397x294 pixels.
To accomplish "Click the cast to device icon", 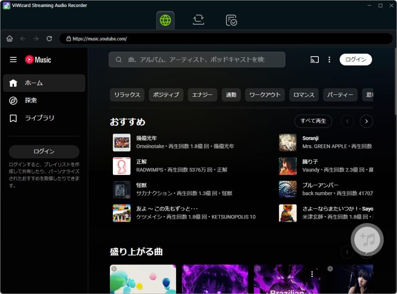I will click(x=314, y=60).
